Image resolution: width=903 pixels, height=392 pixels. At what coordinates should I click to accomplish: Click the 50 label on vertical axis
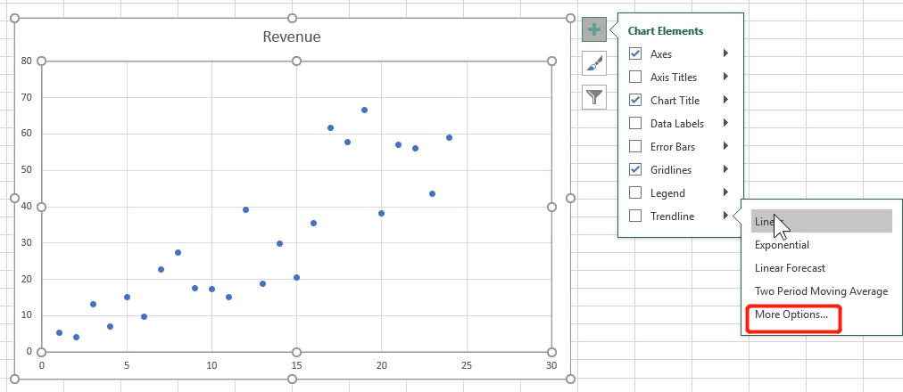[x=27, y=170]
